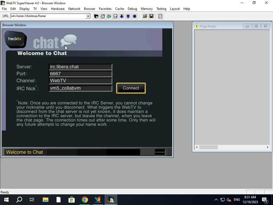The image size is (273, 205).
Task: Open the colorful butterfly taskbar app
Action: pos(98,200)
